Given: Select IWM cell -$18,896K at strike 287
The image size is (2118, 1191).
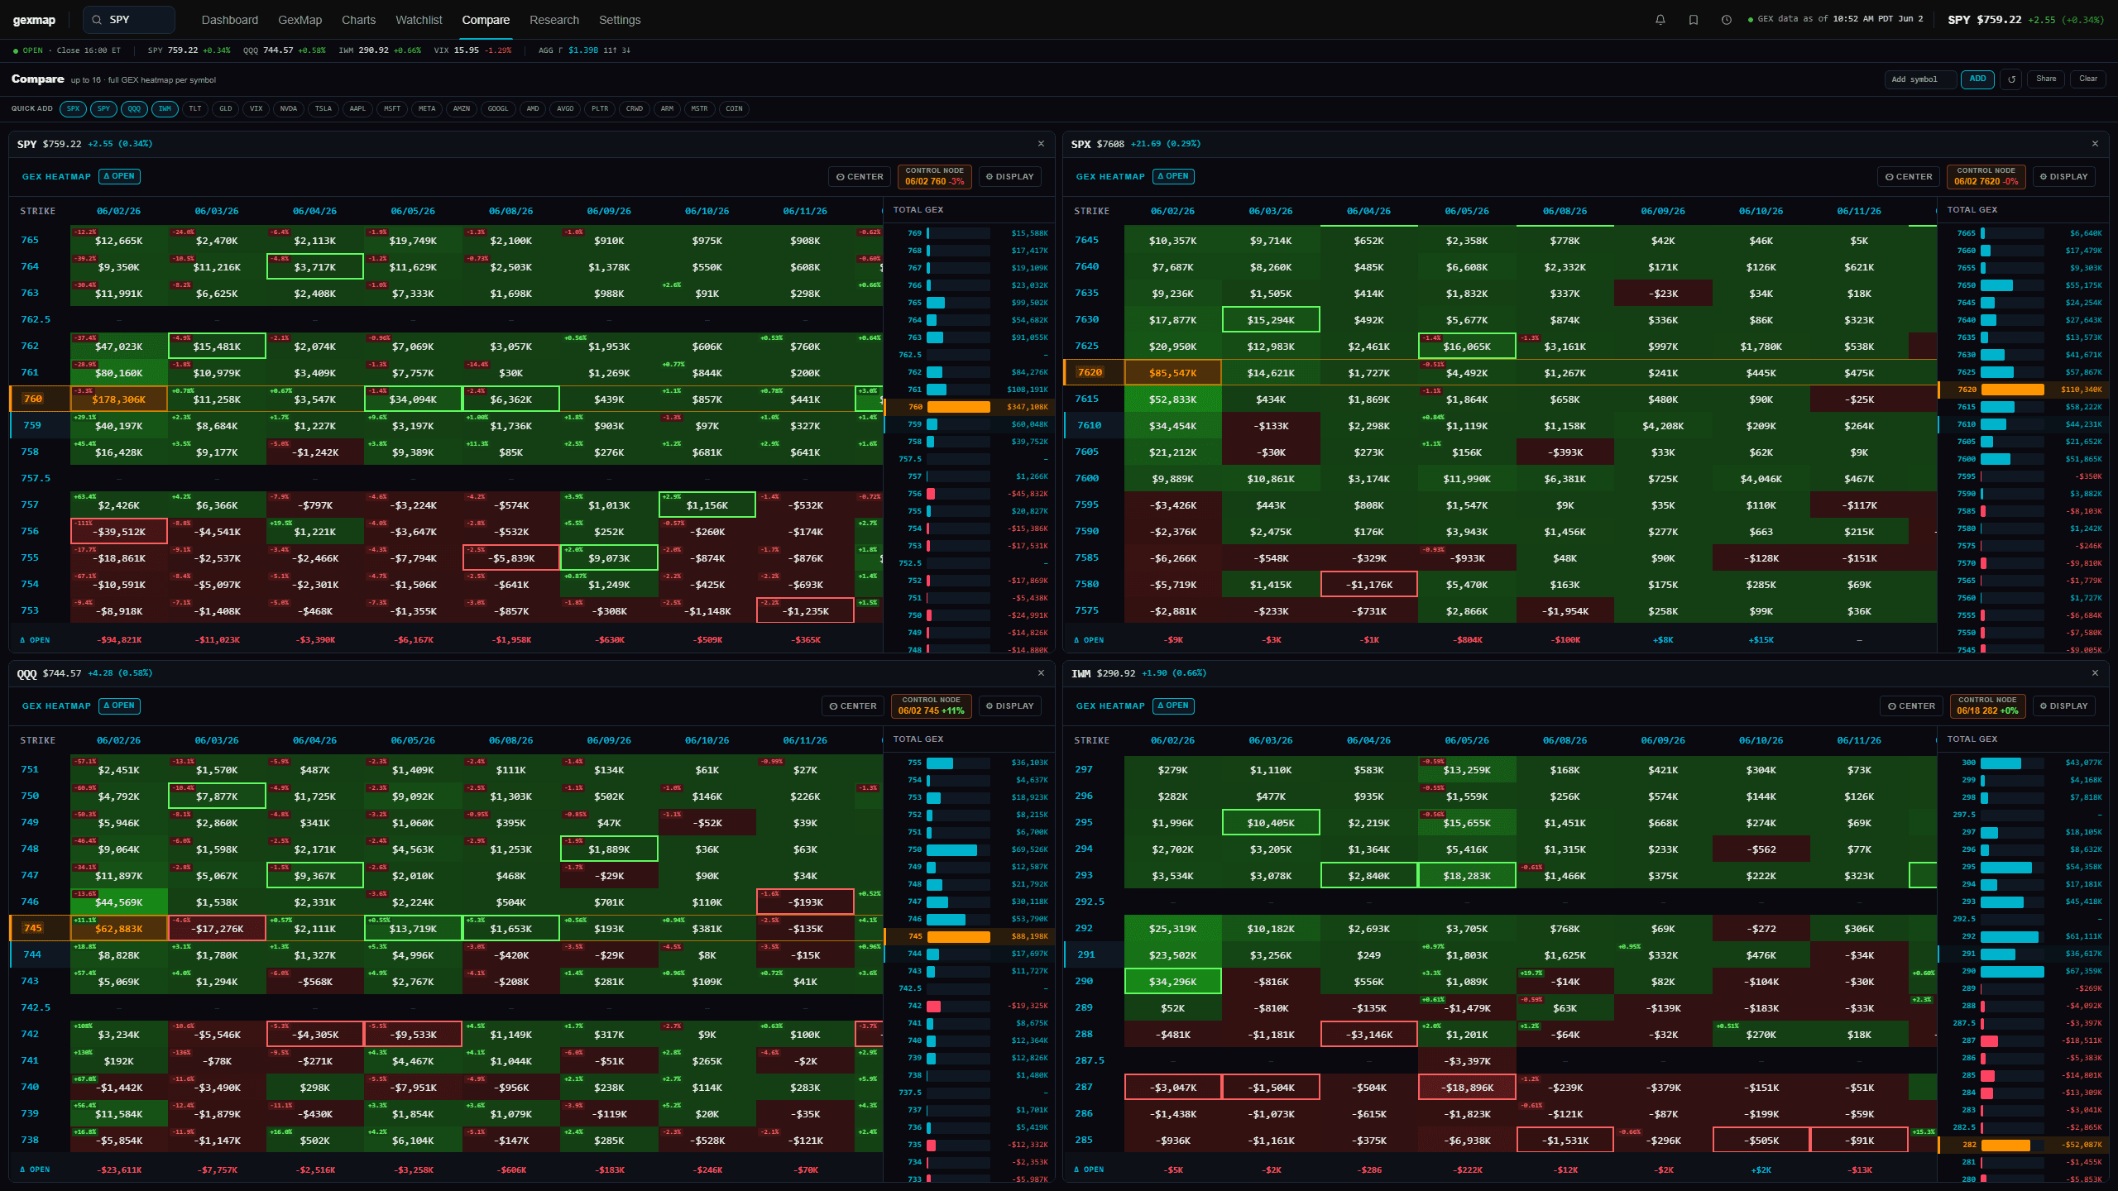Looking at the screenshot, I should point(1467,1087).
